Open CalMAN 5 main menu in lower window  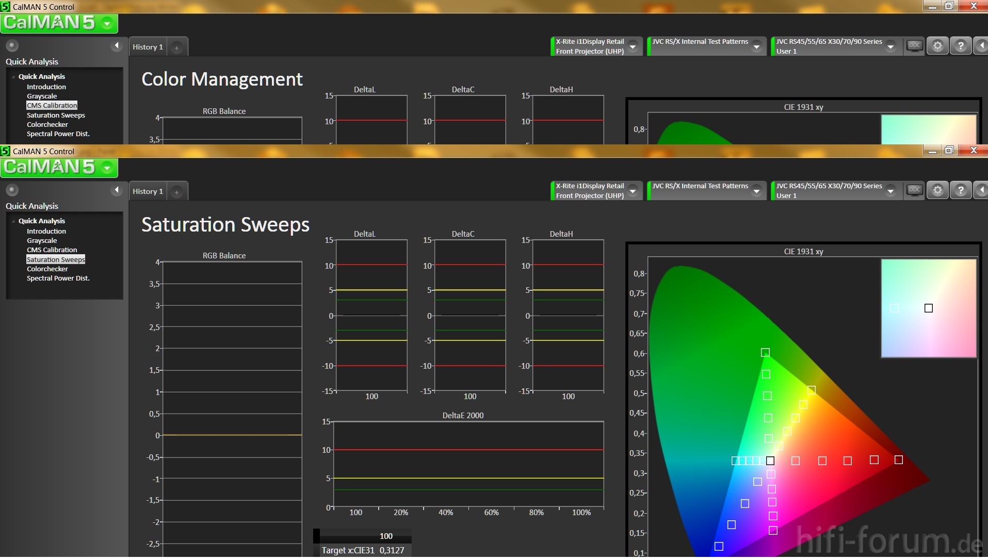[107, 168]
